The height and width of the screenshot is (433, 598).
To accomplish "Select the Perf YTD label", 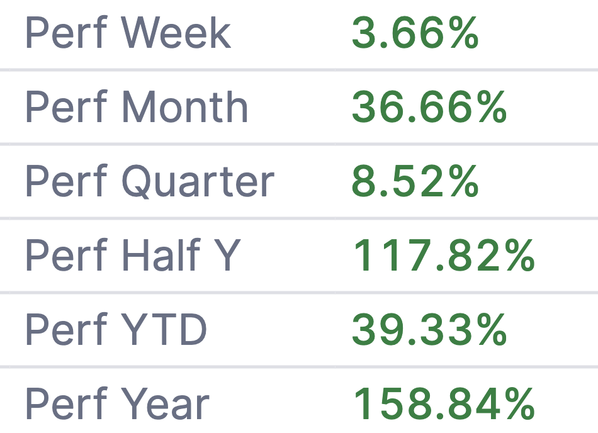I will [x=116, y=329].
